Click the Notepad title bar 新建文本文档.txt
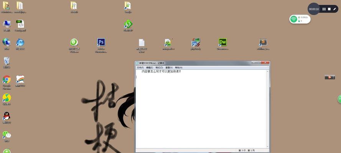This screenshot has width=341, height=153. pos(152,63)
